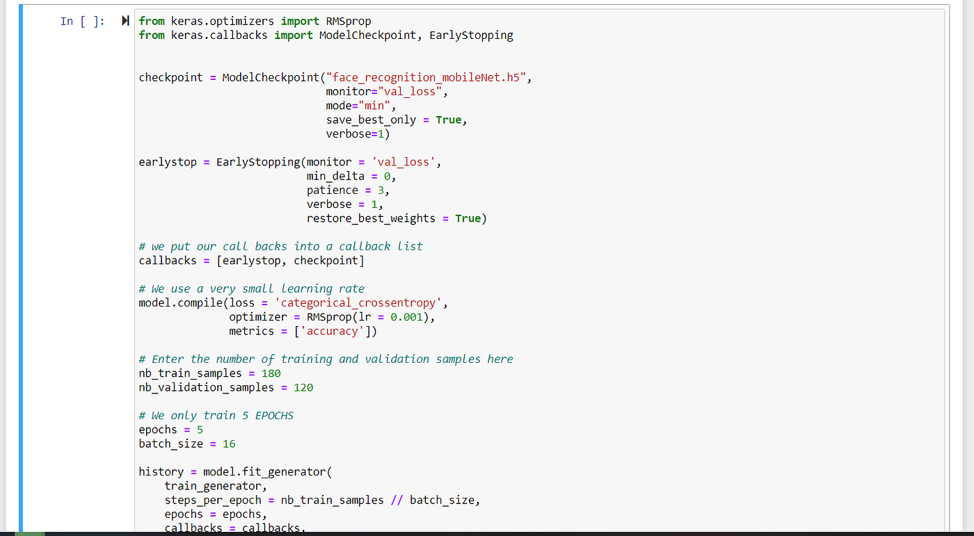This screenshot has height=536, width=974.
Task: Click the patience value 3
Action: 380,190
